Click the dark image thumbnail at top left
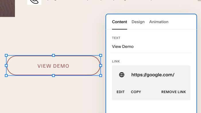The width and height of the screenshot is (201, 113). pos(7,8)
